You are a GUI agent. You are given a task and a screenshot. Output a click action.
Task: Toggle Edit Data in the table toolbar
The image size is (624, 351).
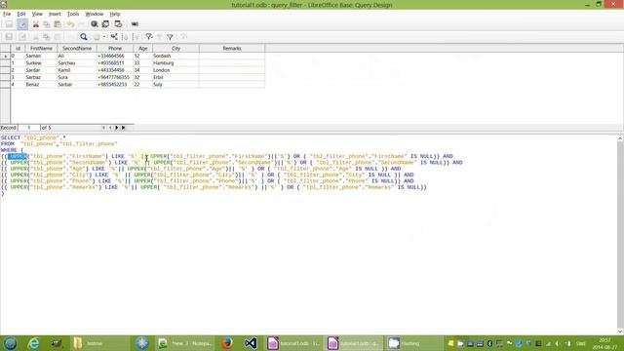tap(22, 37)
